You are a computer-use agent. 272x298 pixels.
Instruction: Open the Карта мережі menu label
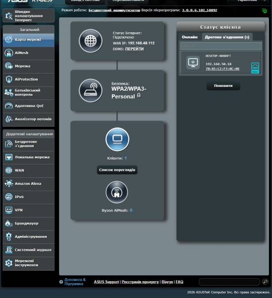coord(28,40)
